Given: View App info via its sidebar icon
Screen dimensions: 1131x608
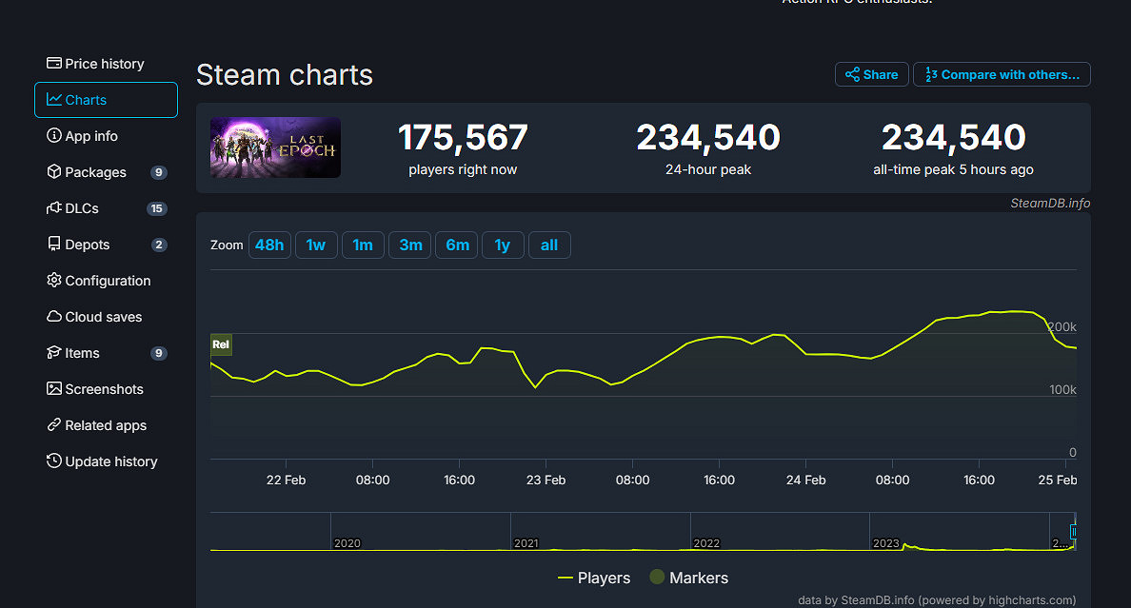Looking at the screenshot, I should coord(55,136).
